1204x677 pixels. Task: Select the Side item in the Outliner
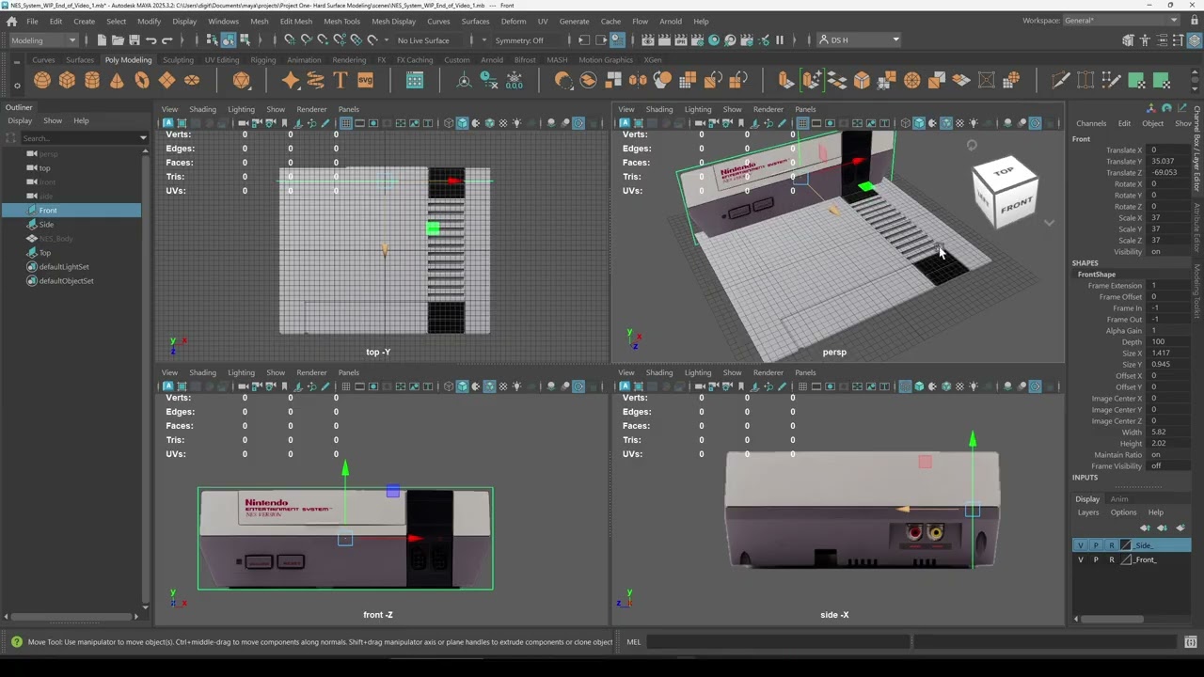46,225
